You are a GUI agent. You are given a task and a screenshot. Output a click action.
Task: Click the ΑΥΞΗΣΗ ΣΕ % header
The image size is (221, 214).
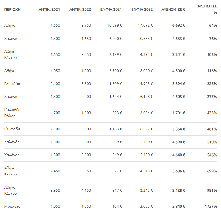(207, 9)
